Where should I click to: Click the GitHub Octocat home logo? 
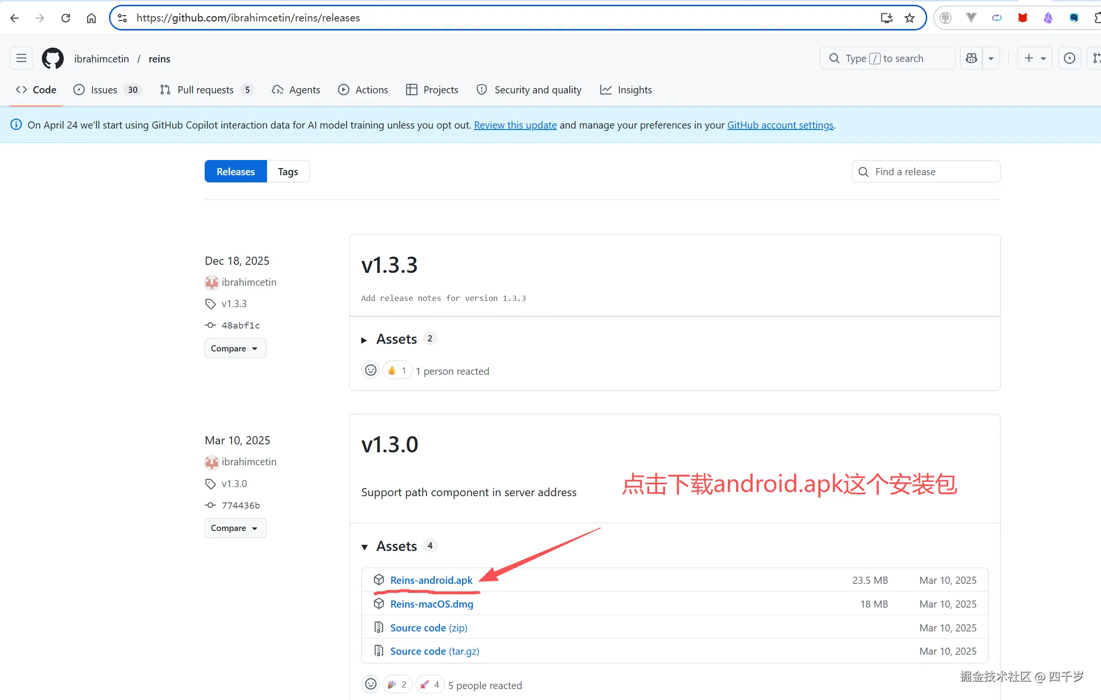coord(52,59)
